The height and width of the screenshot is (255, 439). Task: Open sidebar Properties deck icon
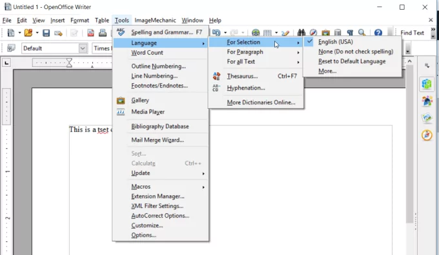(427, 84)
